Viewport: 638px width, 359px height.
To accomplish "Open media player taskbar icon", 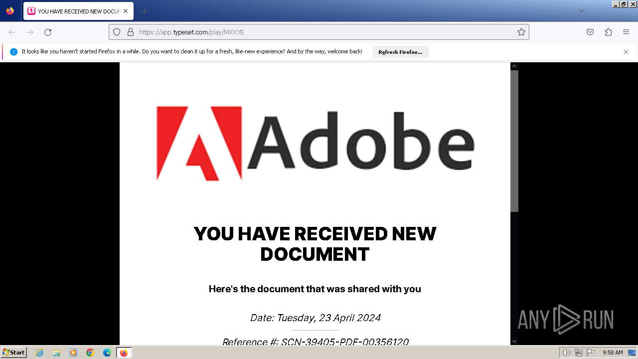I will click(73, 353).
